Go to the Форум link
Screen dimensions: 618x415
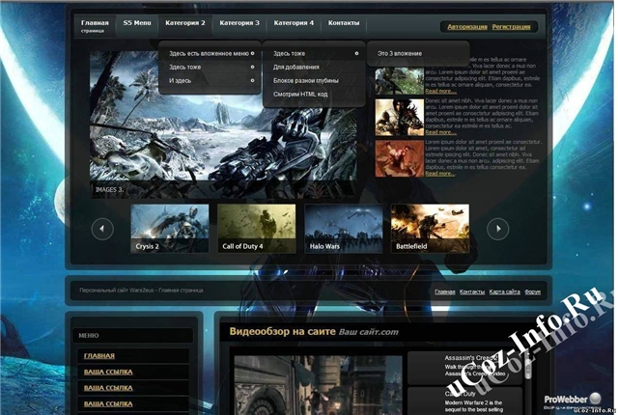coord(533,290)
